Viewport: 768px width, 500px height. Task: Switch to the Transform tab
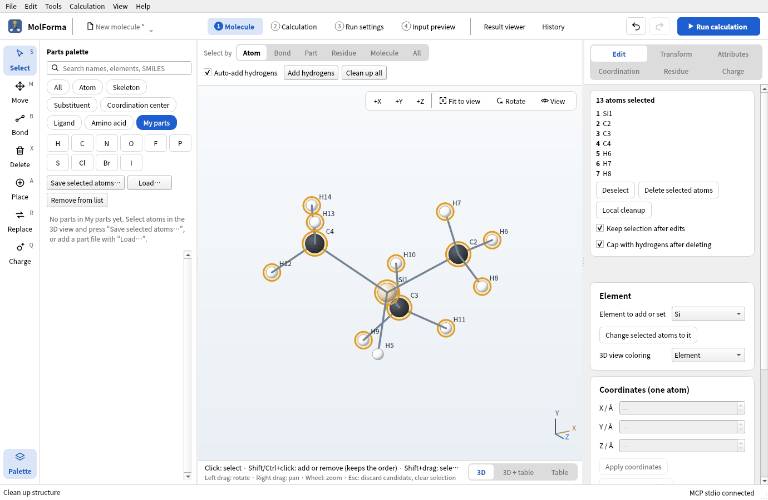coord(676,54)
